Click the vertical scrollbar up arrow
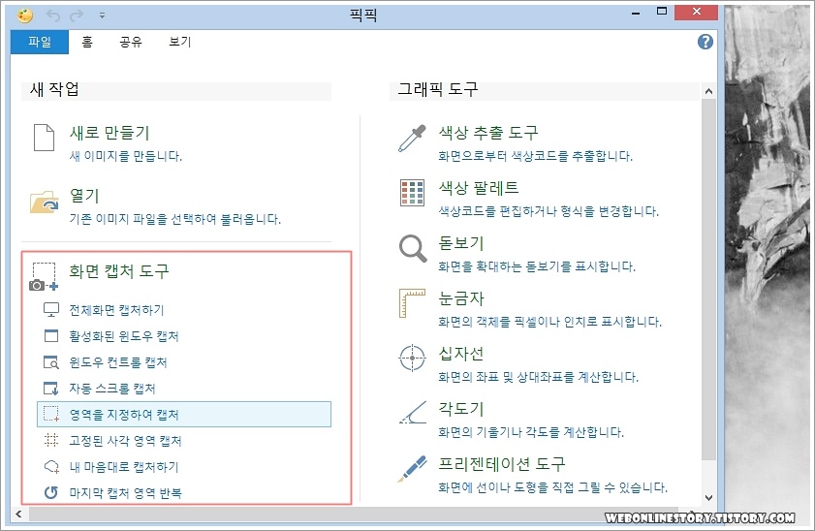The image size is (815, 531). [x=708, y=91]
